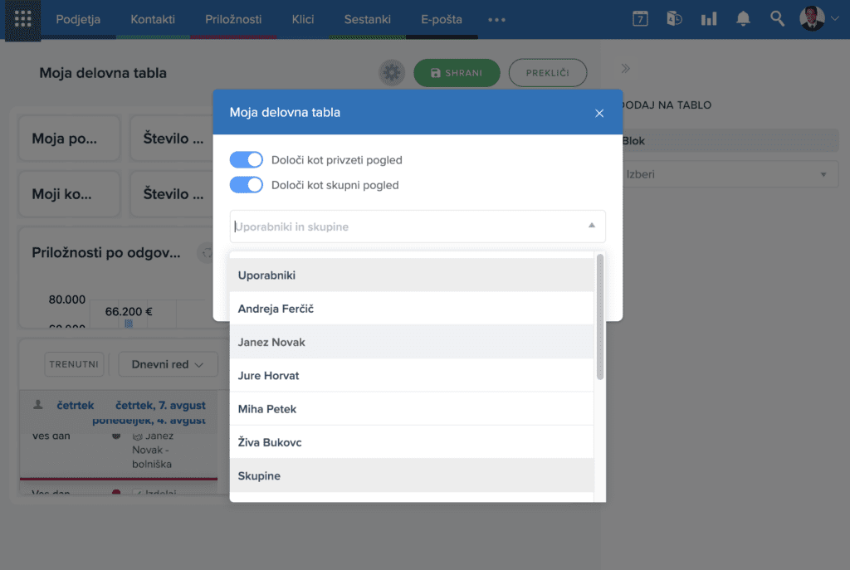This screenshot has width=850, height=570.
Task: Toggle 'Določi kot privzeti pogled' switch
Action: tap(246, 159)
